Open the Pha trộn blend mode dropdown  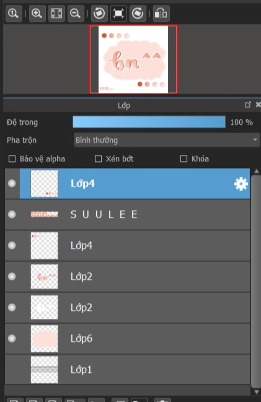pyautogui.click(x=167, y=140)
